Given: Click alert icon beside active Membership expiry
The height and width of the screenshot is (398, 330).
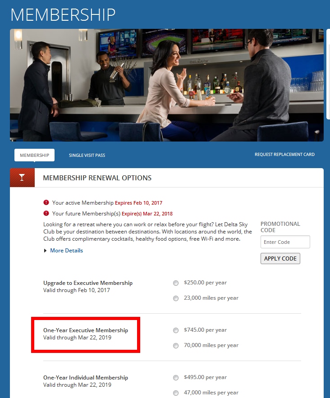Looking at the screenshot, I should coord(46,203).
